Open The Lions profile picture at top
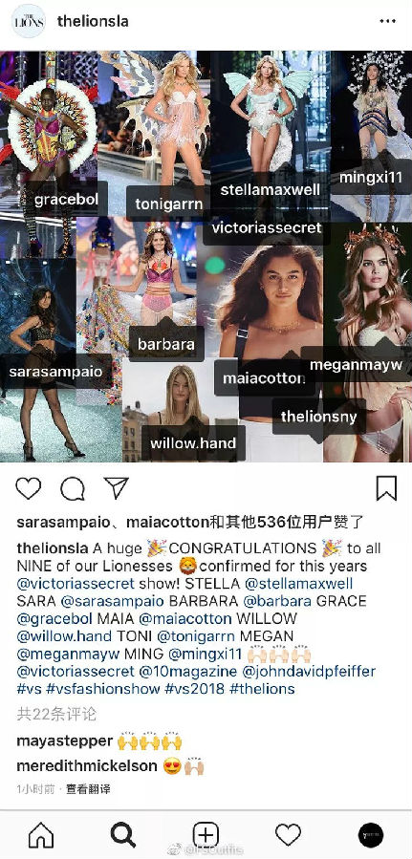Image resolution: width=412 pixels, height=859 pixels. pyautogui.click(x=29, y=21)
